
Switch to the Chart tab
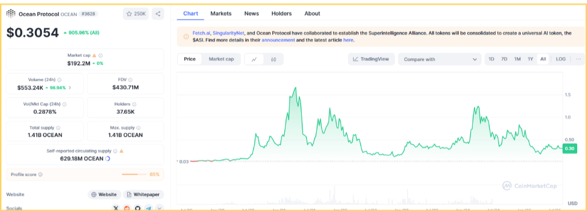(191, 14)
